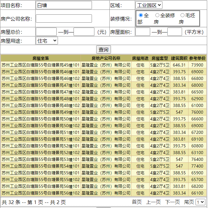
Task: Click the unit price 65900
Action: [x=197, y=173]
